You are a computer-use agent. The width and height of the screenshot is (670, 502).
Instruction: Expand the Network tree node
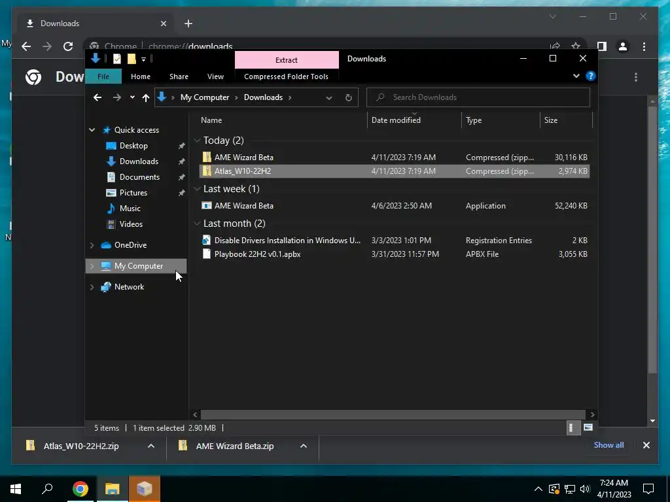pyautogui.click(x=92, y=287)
